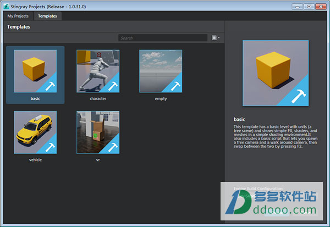
Task: Click the "character" template label
Action: pos(98,98)
